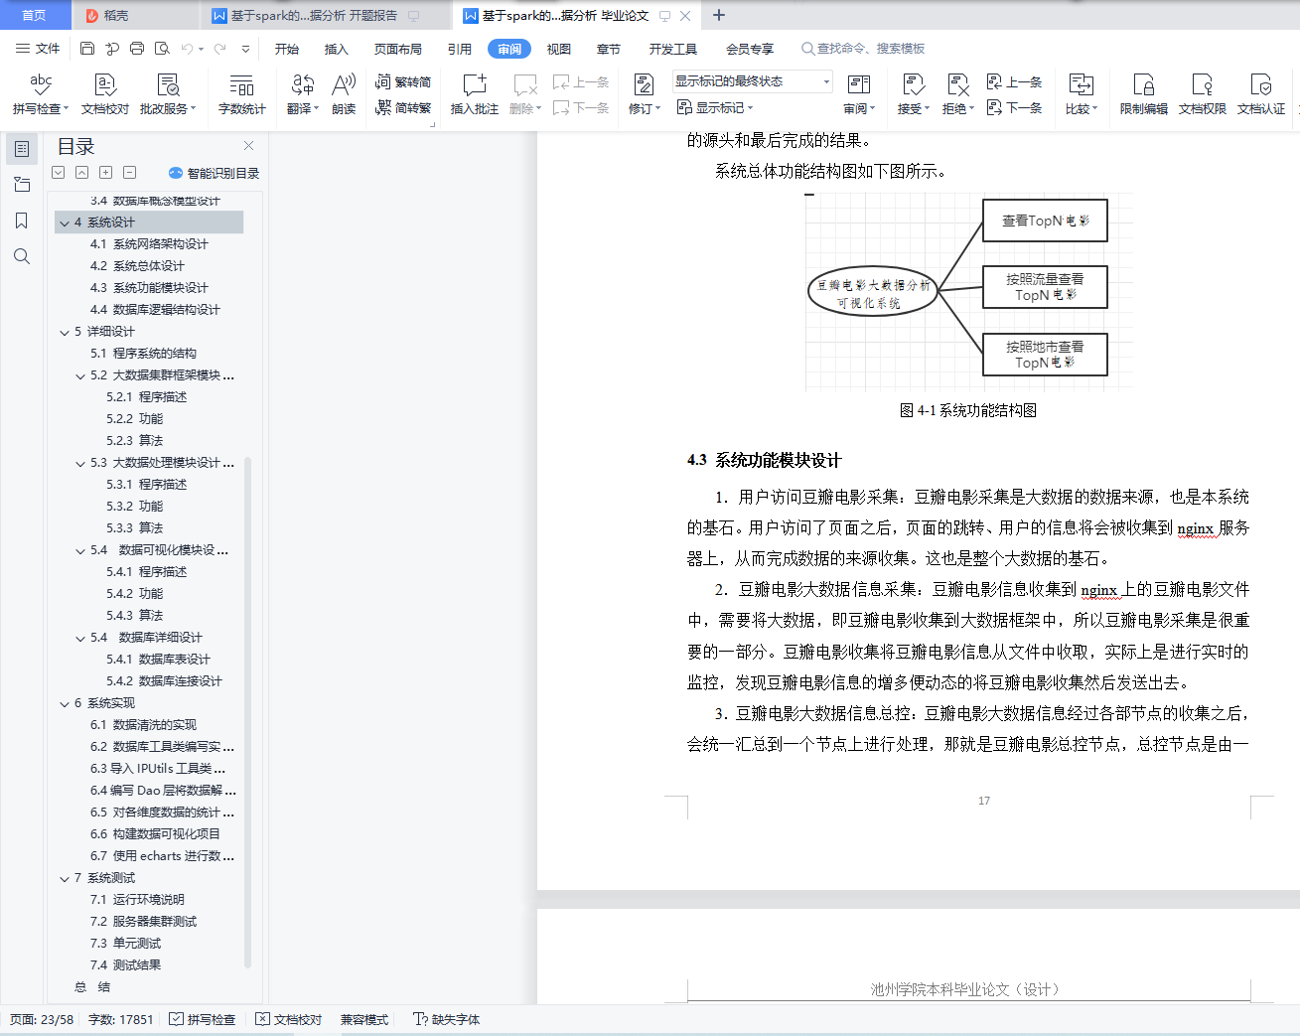Switch to the 开始 ribbon tab

[x=287, y=49]
